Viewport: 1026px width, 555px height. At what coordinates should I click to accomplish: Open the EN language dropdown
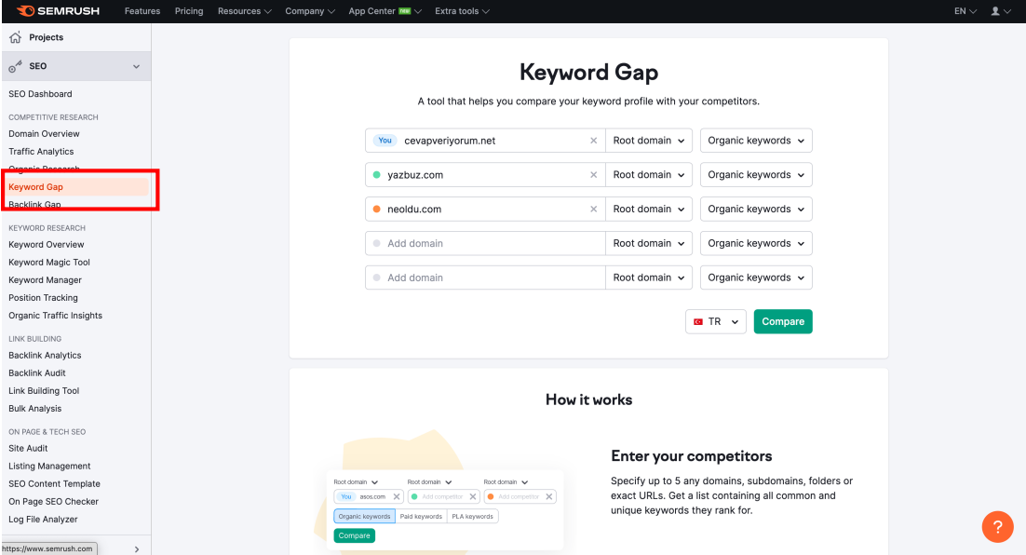965,11
